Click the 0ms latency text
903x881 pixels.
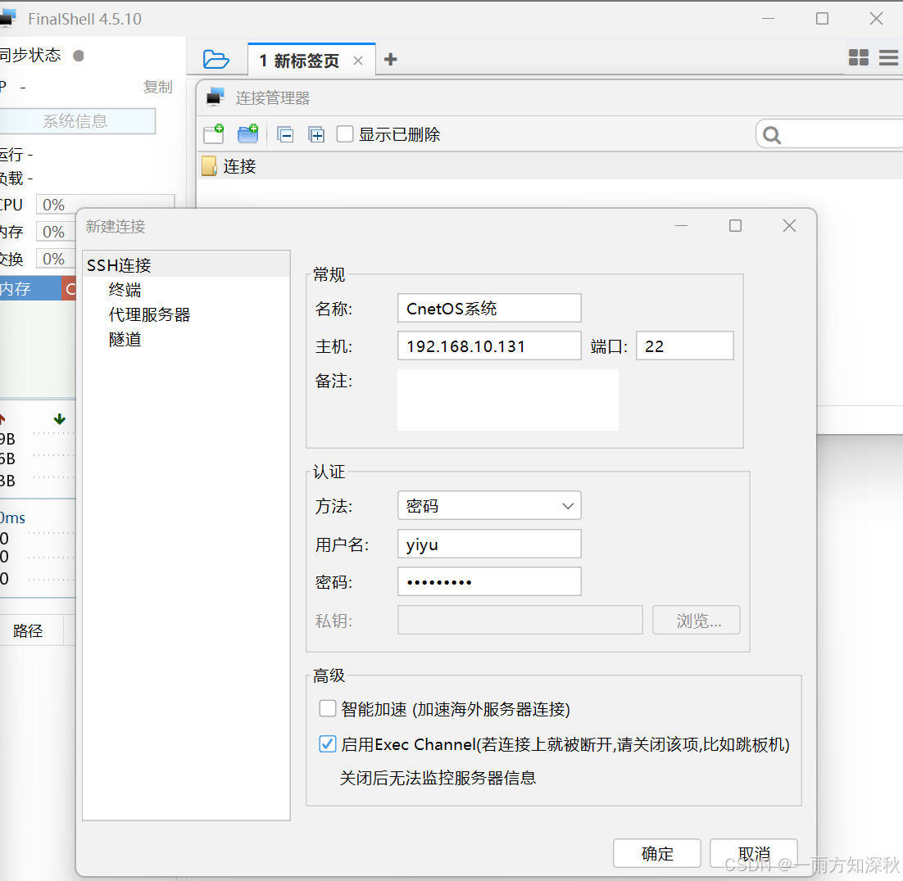(12, 517)
